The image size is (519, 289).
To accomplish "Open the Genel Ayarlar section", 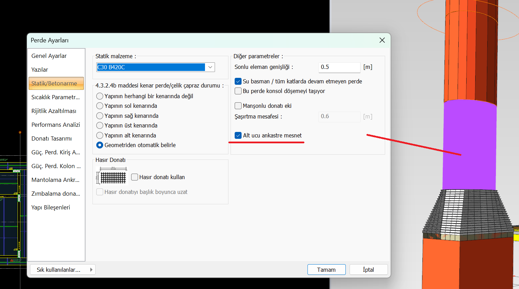I will coord(49,56).
